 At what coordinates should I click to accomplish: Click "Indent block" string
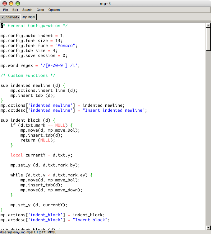90,220
